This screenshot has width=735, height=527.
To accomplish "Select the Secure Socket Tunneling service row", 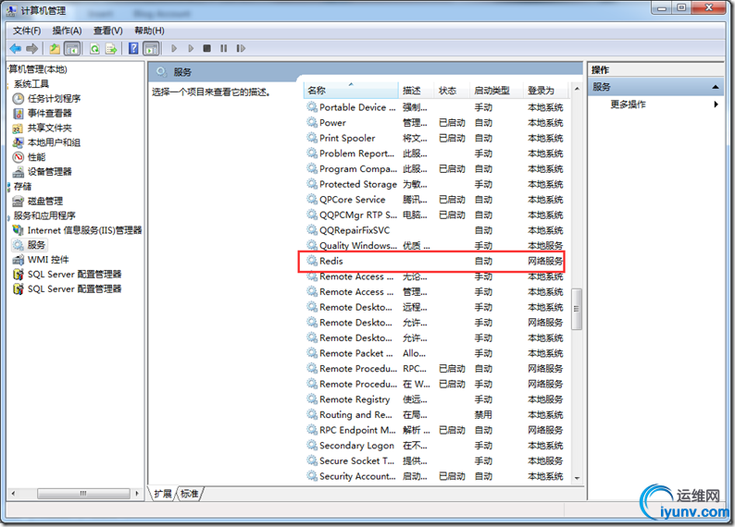I will pos(434,461).
